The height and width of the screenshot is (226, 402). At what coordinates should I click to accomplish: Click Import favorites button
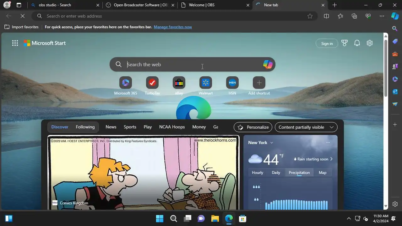(21, 27)
